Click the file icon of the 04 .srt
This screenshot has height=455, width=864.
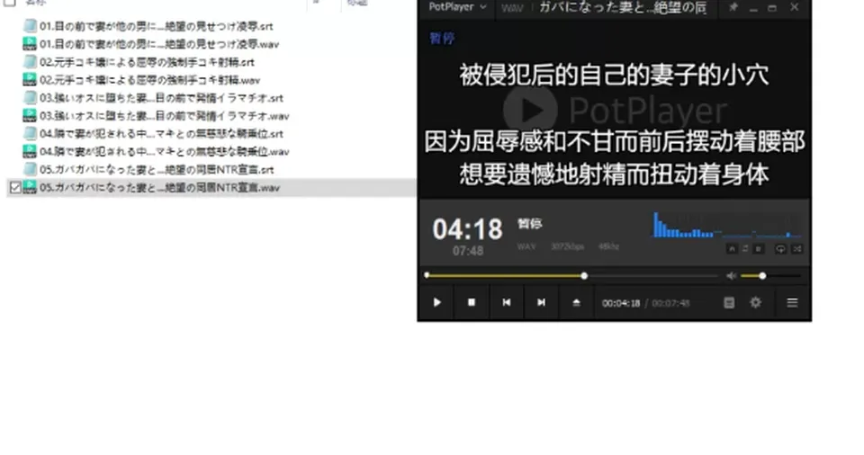point(30,134)
